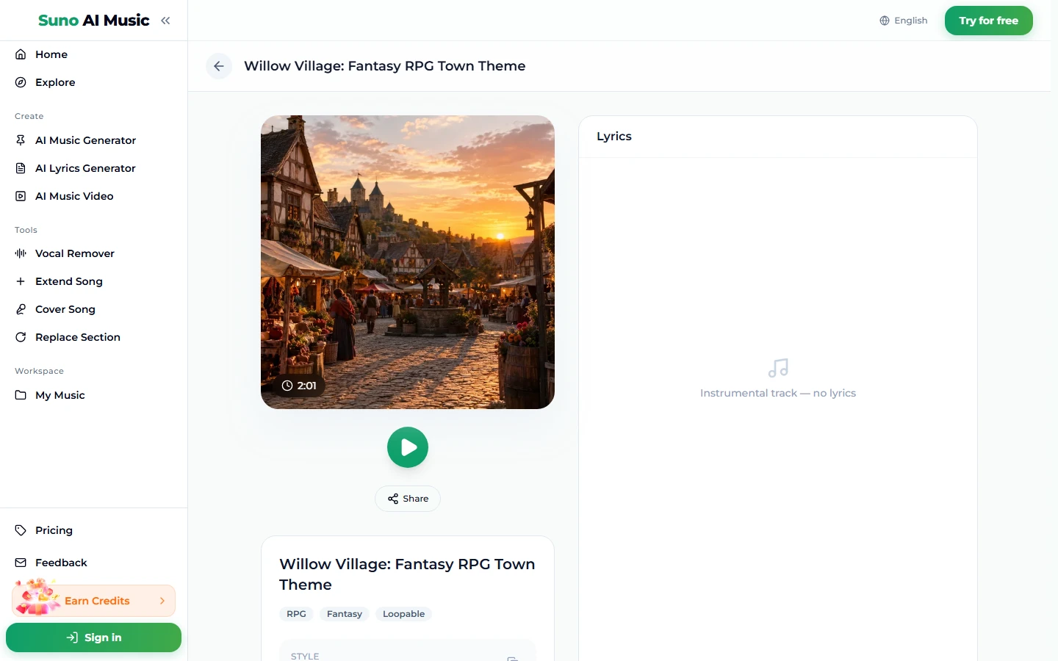Click Try for free button
Viewport: 1058px width, 661px height.
pos(988,21)
